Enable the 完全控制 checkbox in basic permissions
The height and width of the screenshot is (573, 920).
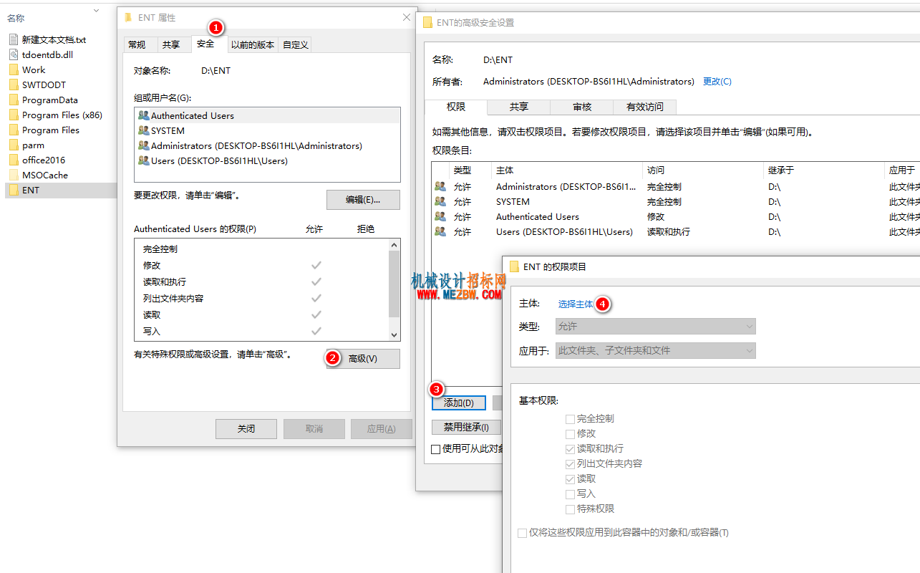pyautogui.click(x=571, y=418)
